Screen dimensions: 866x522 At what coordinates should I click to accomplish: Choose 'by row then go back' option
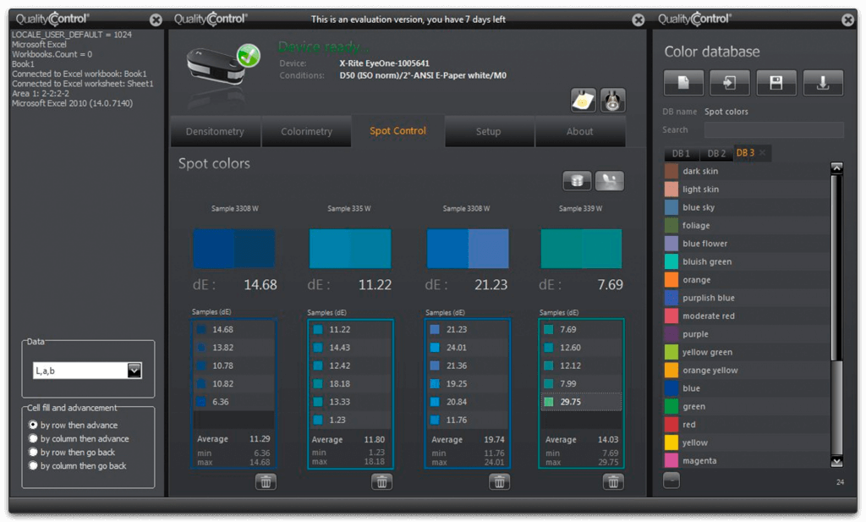[34, 452]
